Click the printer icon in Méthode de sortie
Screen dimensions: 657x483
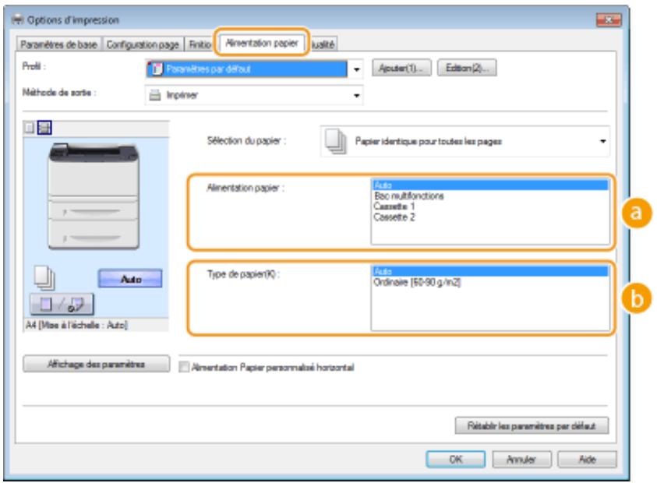pos(155,95)
